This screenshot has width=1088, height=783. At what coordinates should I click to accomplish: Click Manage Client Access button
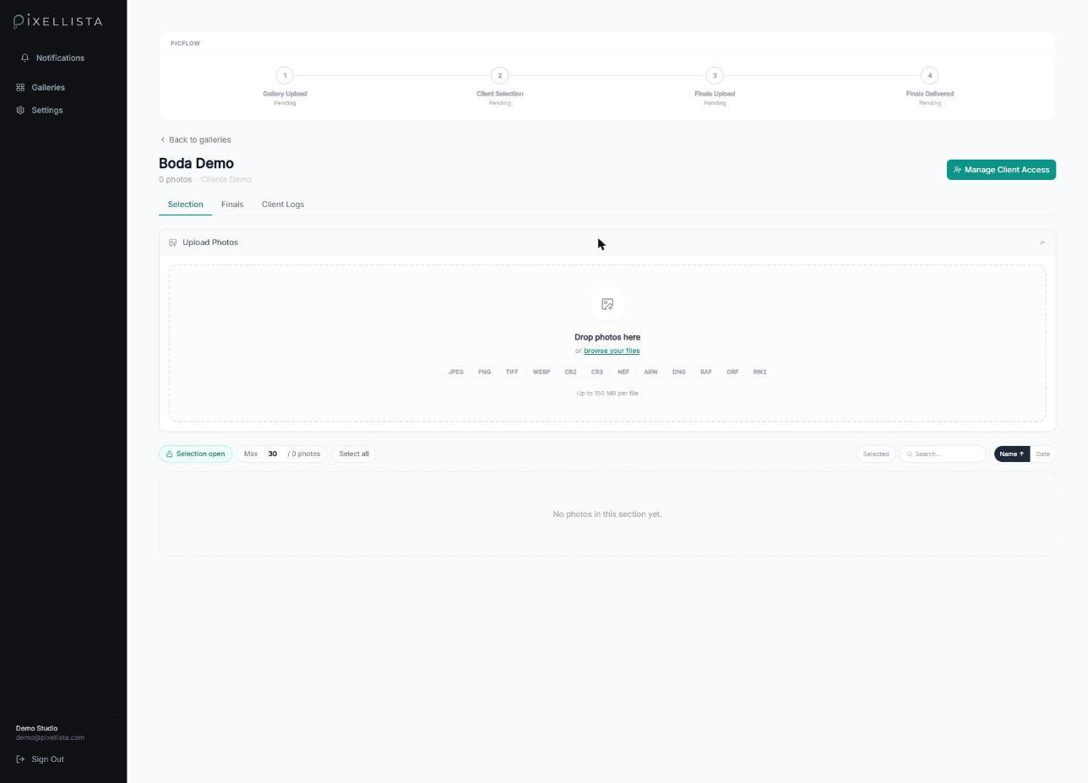point(1001,170)
